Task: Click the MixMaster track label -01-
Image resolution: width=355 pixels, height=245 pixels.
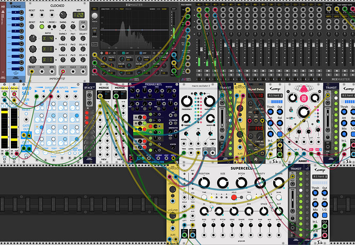Action: click(199, 5)
